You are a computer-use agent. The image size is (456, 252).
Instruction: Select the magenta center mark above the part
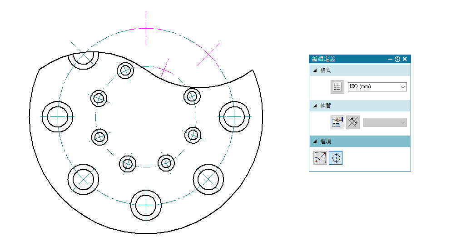point(146,29)
